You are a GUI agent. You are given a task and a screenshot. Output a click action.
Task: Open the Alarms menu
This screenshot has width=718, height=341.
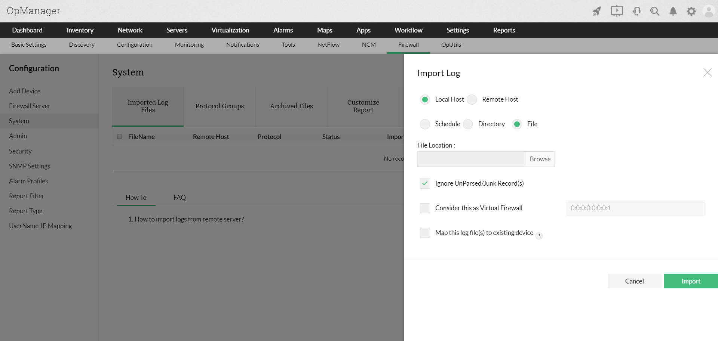(283, 30)
